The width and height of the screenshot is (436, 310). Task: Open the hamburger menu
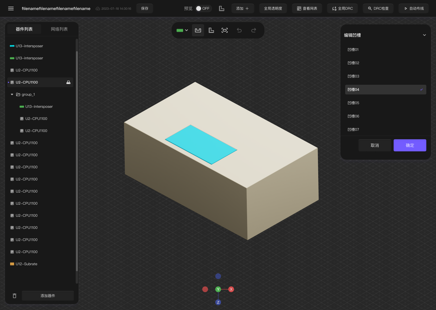pos(11,8)
